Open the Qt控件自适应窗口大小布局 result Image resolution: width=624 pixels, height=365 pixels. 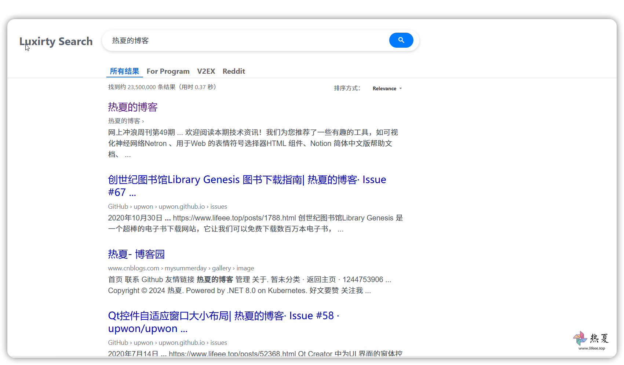(223, 322)
